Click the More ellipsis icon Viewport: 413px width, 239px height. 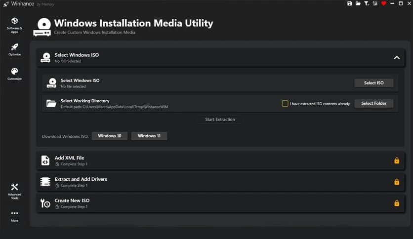(x=14, y=215)
